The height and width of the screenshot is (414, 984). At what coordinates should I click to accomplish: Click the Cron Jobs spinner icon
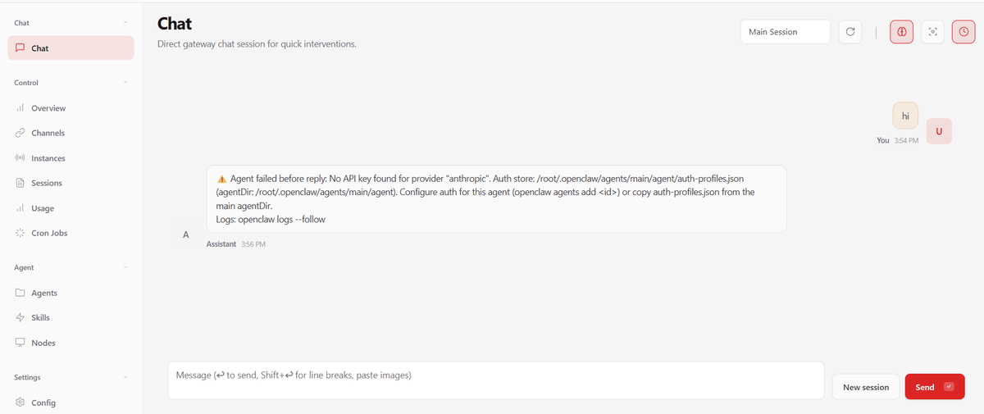click(20, 233)
